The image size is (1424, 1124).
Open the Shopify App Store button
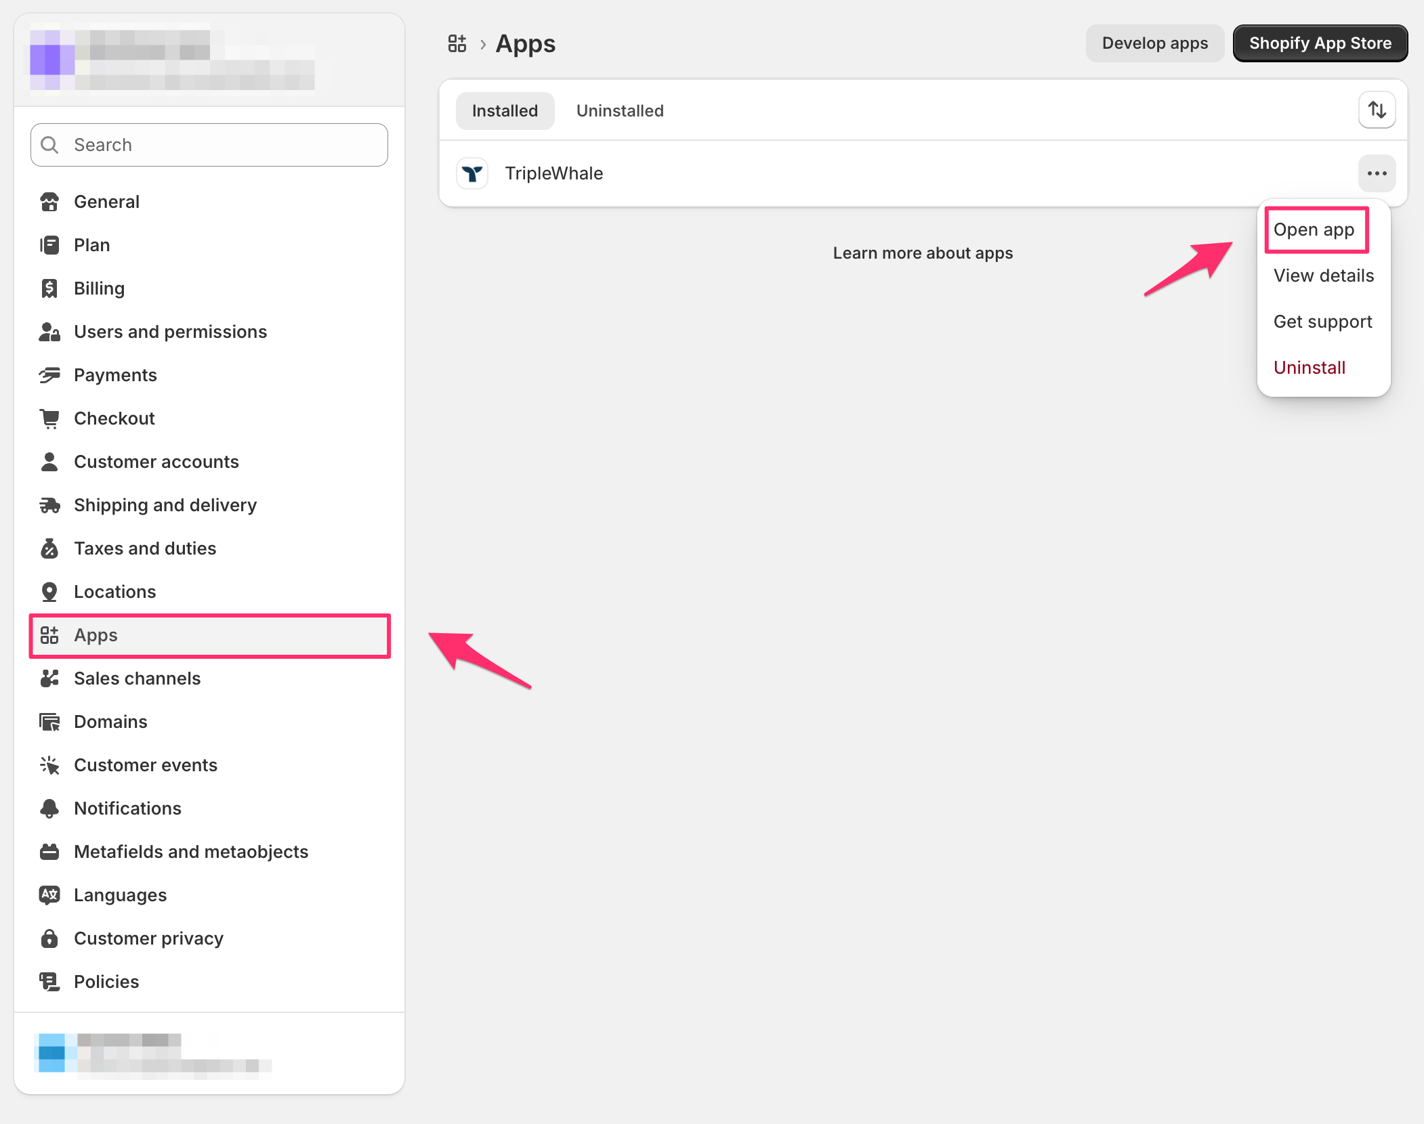(x=1320, y=43)
